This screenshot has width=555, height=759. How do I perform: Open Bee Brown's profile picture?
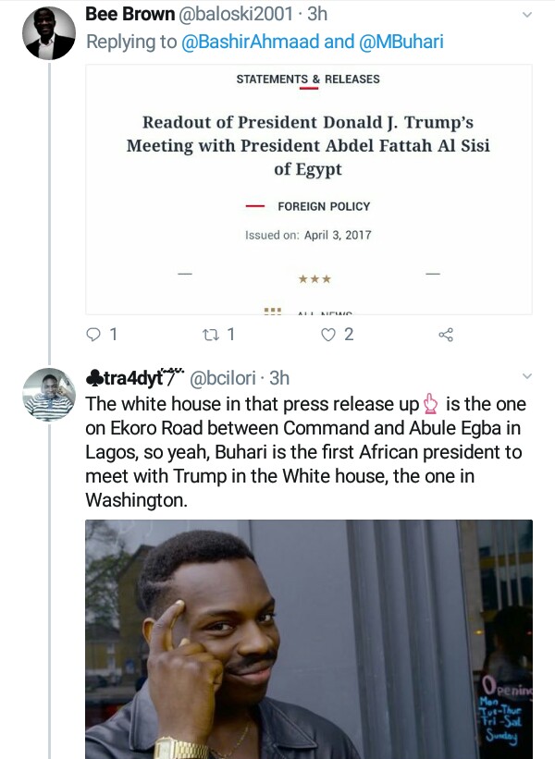tap(49, 33)
